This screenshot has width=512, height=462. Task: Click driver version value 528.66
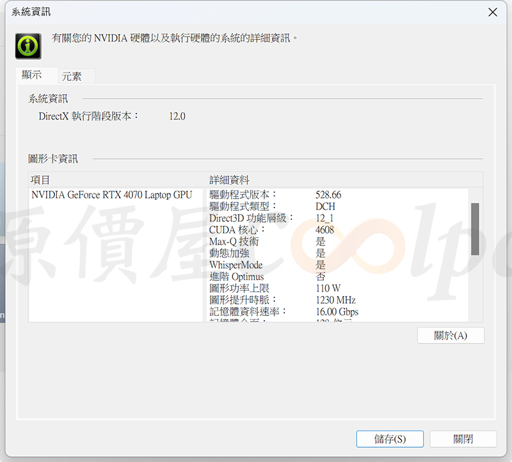click(328, 195)
